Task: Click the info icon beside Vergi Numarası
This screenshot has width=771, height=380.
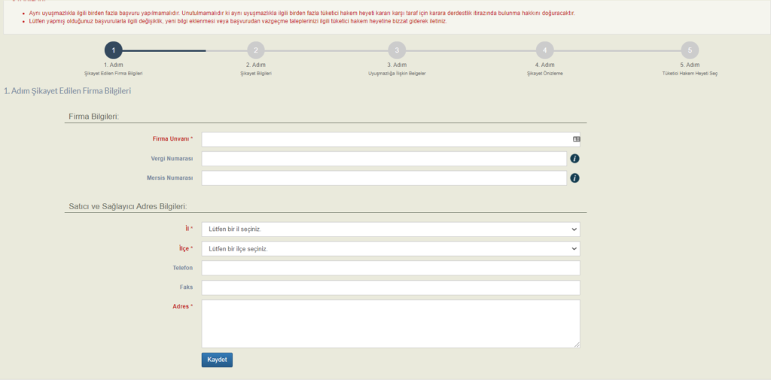Action: 574,159
